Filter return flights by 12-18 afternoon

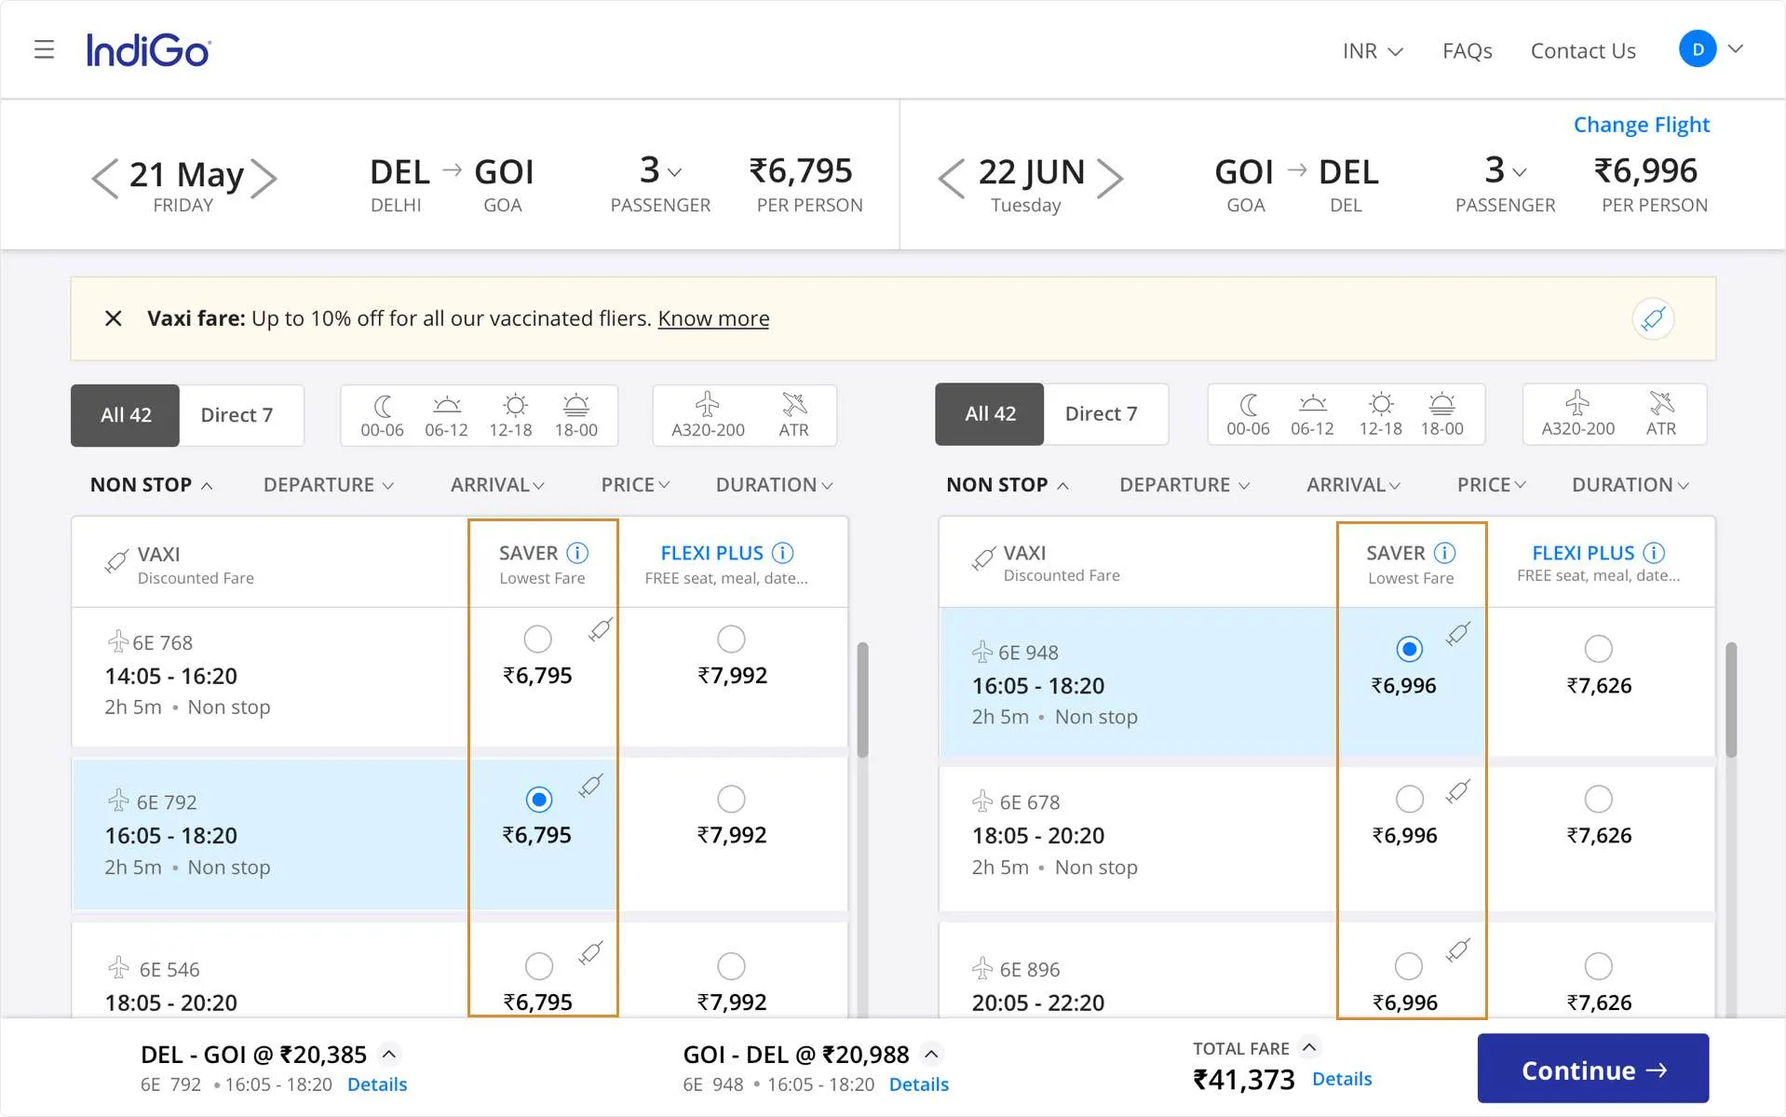(x=1381, y=414)
